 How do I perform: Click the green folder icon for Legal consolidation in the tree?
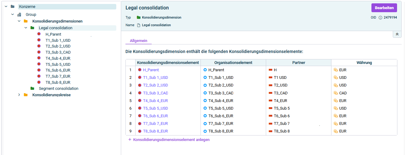pos(32,28)
